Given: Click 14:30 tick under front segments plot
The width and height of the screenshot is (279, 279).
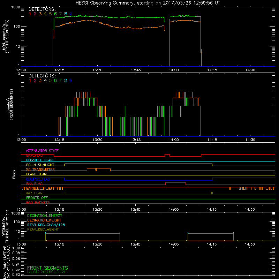Looking at the screenshot, I should pos(250,70).
